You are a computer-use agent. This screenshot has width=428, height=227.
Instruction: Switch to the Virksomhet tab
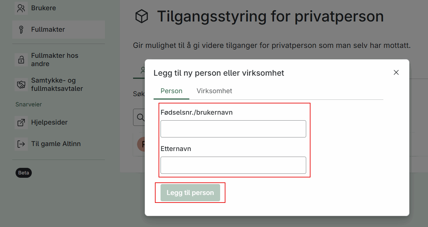(214, 91)
